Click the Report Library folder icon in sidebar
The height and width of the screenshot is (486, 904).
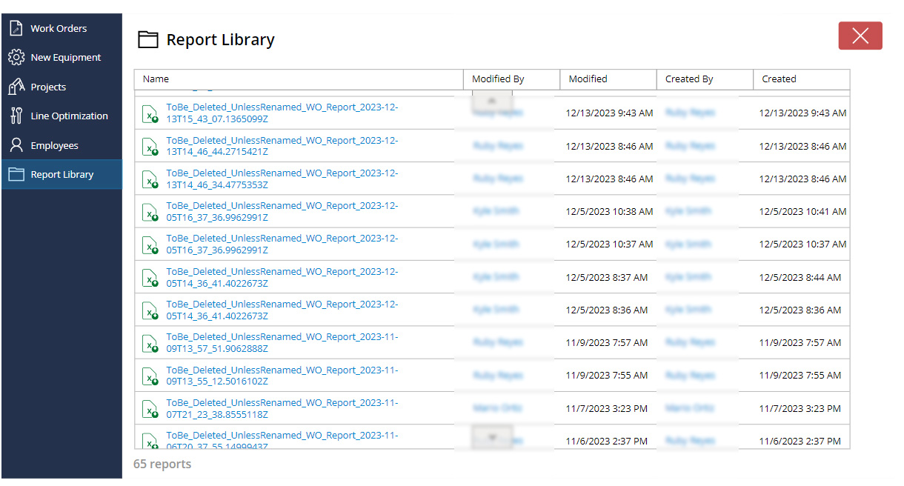(16, 175)
